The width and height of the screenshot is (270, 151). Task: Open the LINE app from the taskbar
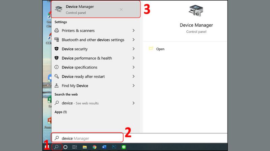click(124, 147)
